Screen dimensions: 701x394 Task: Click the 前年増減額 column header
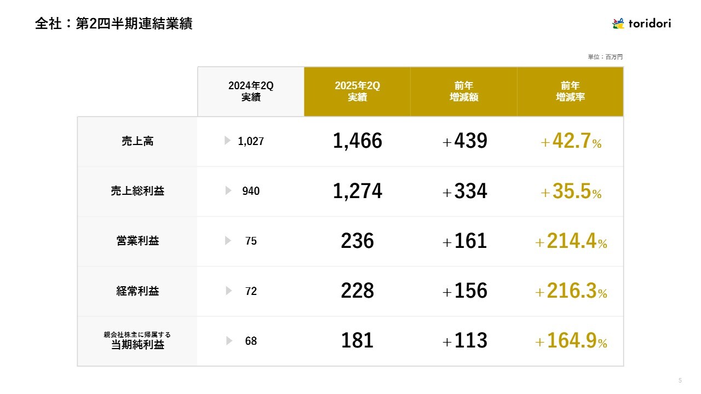(x=463, y=91)
